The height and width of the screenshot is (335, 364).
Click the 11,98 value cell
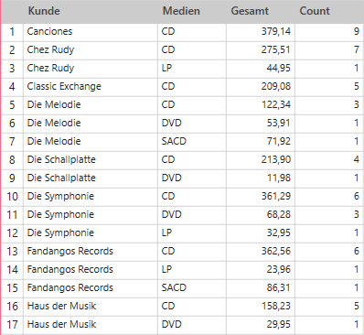[x=261, y=178]
